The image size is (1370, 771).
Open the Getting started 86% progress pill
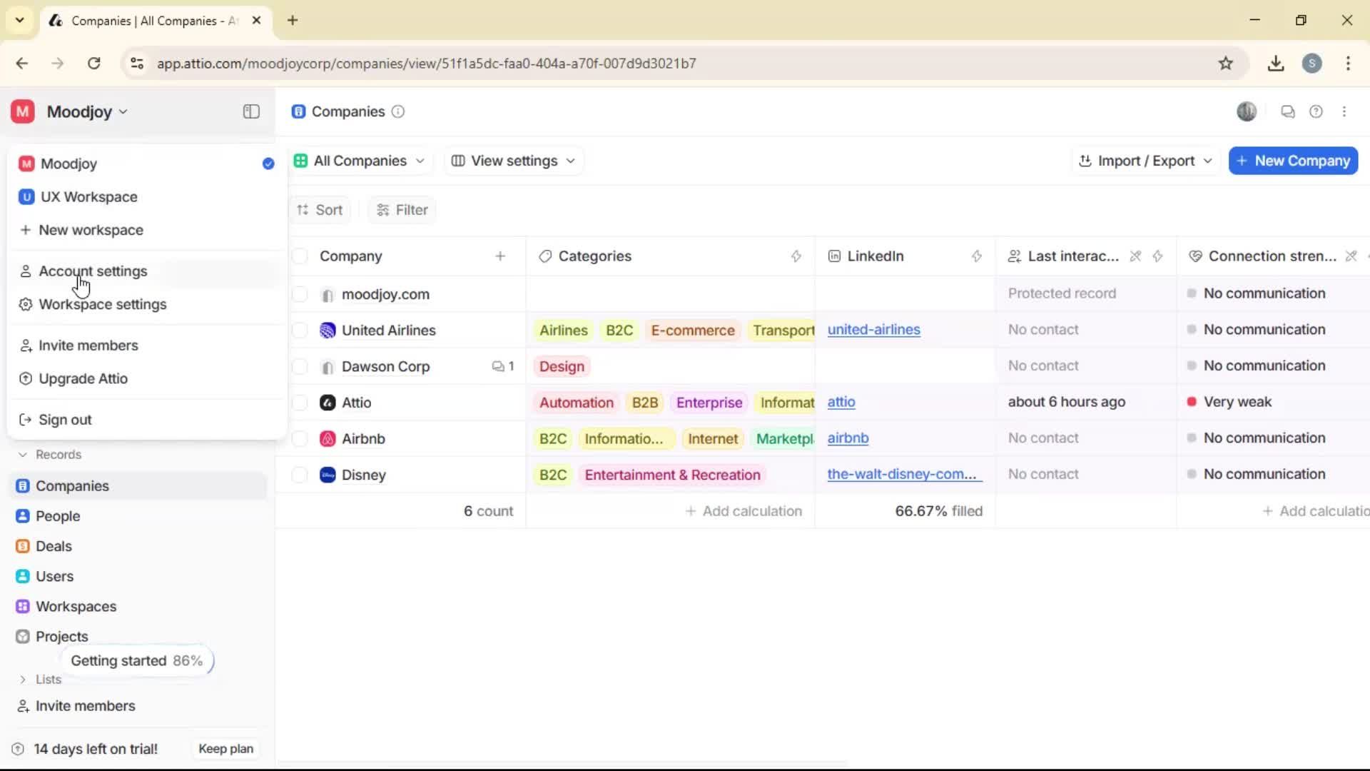click(x=137, y=661)
